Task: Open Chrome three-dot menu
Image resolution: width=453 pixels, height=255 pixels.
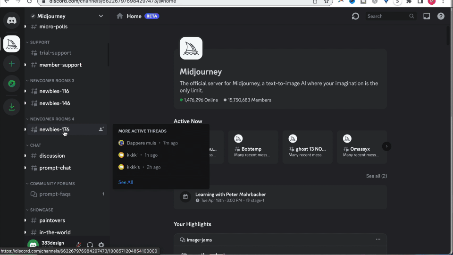Action: point(443,2)
